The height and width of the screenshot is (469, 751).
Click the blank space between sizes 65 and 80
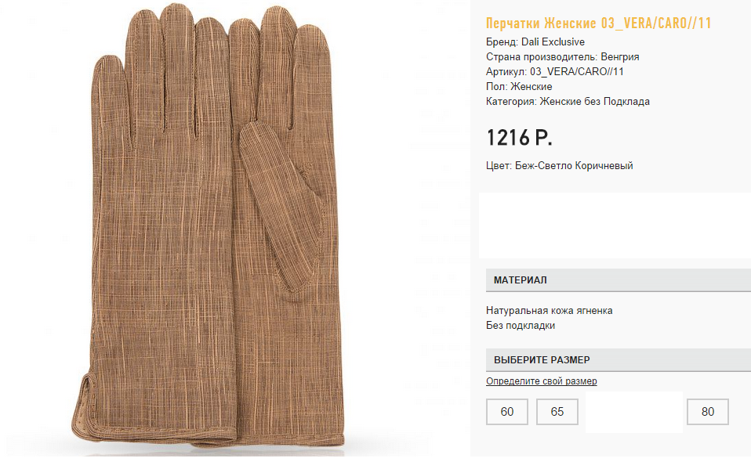[x=633, y=412]
